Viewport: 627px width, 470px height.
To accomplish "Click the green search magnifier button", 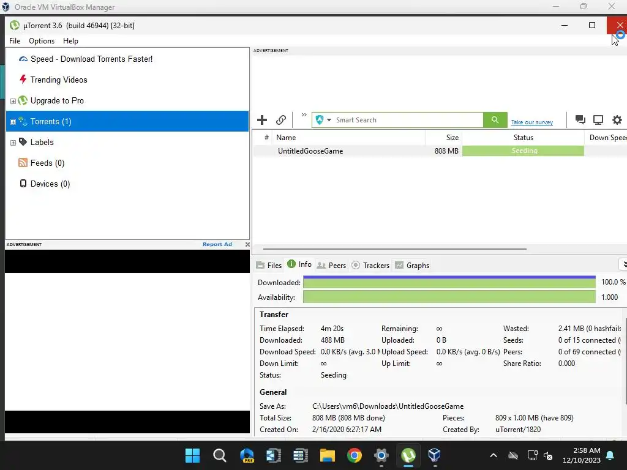I will (495, 120).
